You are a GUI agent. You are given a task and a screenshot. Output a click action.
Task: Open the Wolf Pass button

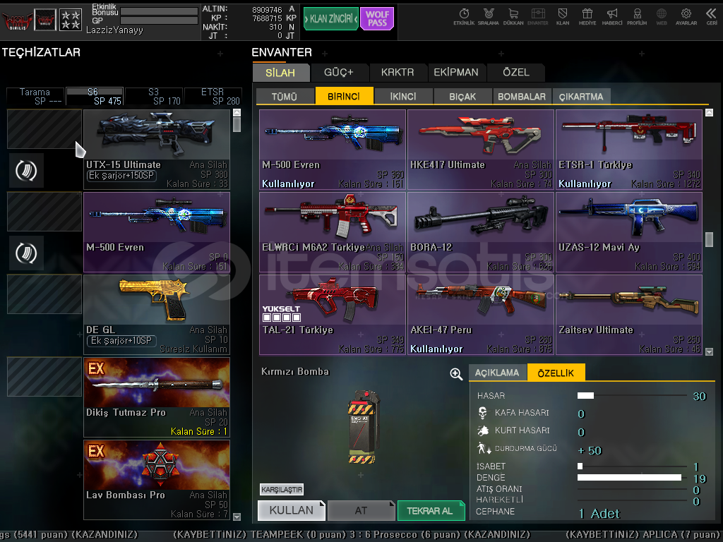coord(377,18)
